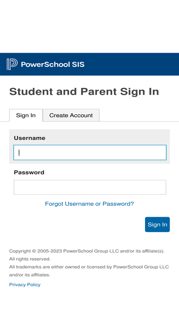Focus the Username input field
The width and height of the screenshot is (179, 319).
(x=90, y=153)
